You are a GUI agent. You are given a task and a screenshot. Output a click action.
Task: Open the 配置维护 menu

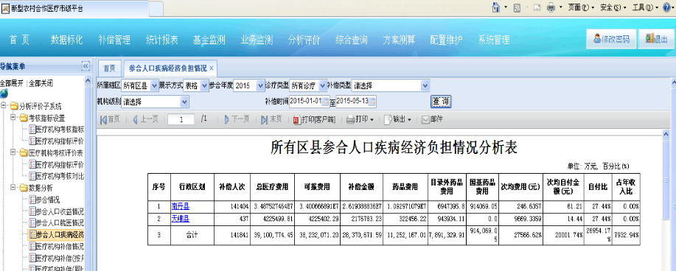(x=446, y=40)
